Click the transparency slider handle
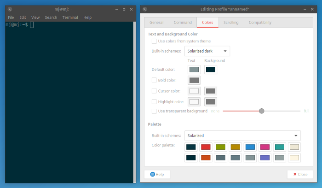322x188 pixels. 261,111
